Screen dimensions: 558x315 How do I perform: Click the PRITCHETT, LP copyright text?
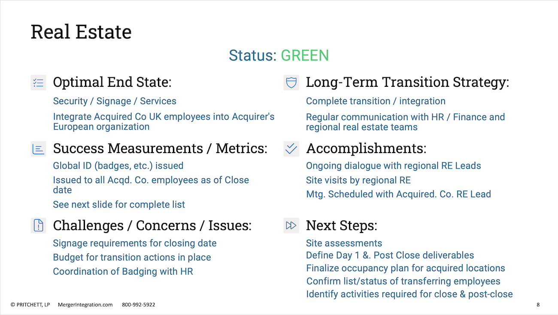pyautogui.click(x=30, y=305)
